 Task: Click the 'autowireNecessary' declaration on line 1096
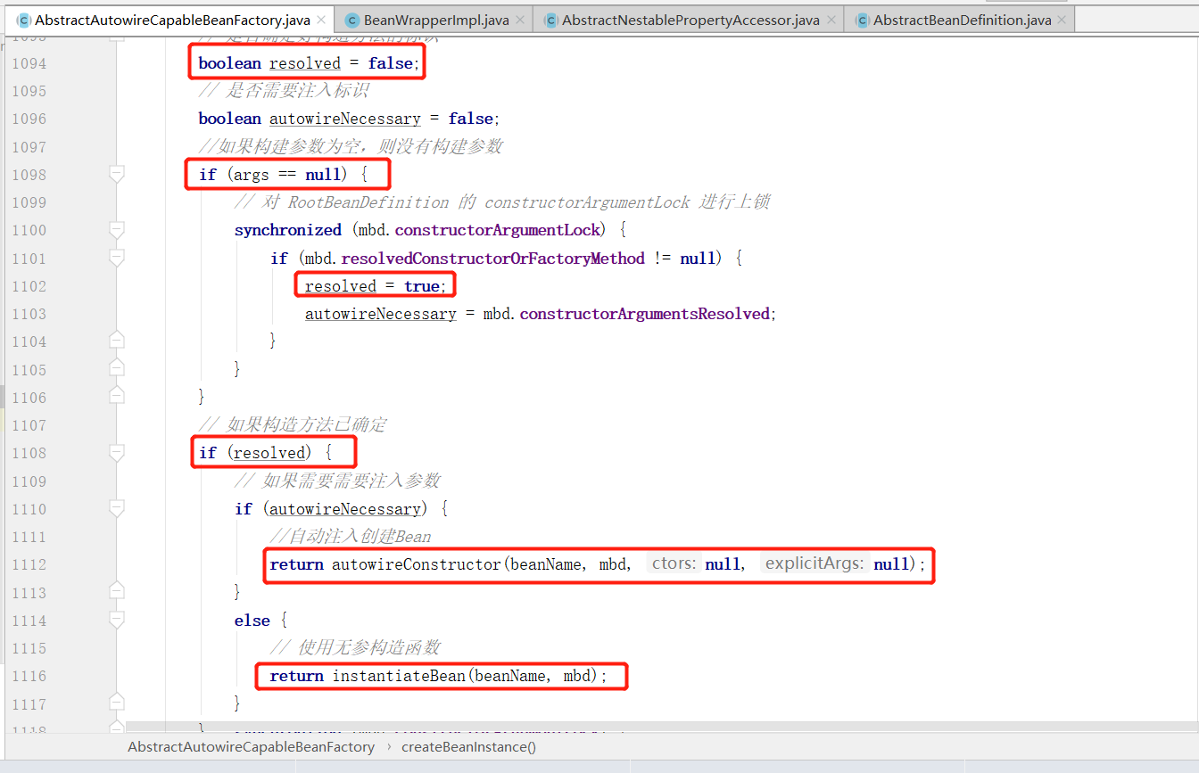(x=344, y=119)
